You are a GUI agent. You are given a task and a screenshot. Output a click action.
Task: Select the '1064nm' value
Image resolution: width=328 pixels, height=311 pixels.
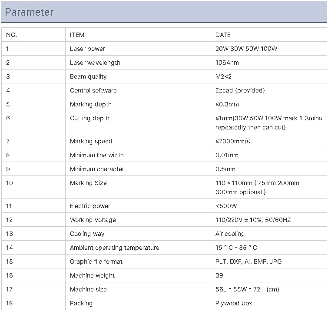[227, 63]
